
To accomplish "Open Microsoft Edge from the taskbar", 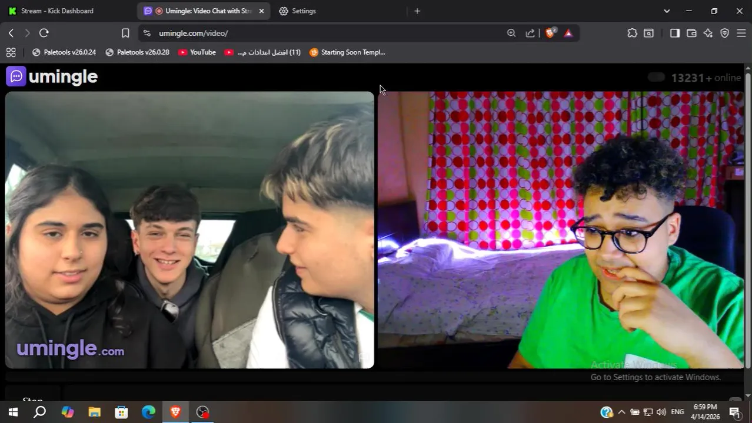I will click(148, 412).
